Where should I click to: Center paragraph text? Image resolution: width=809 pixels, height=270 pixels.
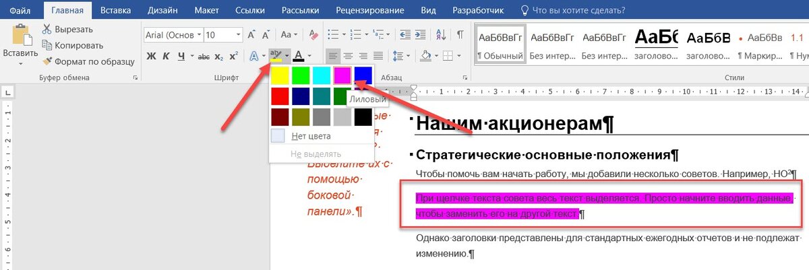click(349, 56)
